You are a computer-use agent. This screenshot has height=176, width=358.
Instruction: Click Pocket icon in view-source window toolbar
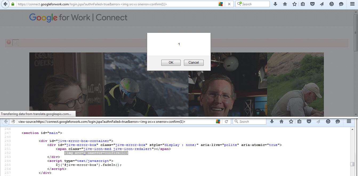(309, 121)
